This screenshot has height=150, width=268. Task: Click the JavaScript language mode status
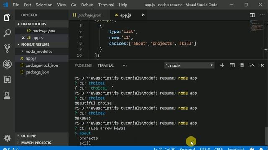point(236,149)
